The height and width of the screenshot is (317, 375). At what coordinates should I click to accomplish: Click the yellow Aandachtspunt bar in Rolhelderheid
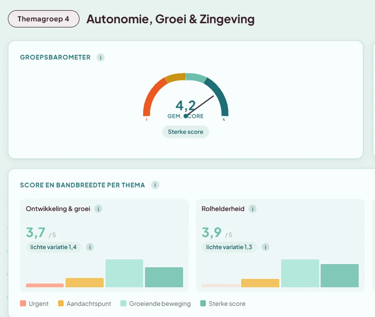click(260, 283)
